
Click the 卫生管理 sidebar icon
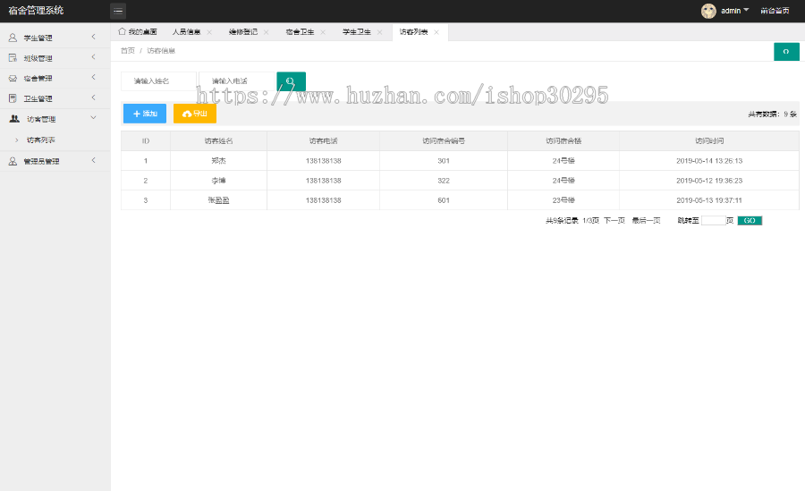13,98
